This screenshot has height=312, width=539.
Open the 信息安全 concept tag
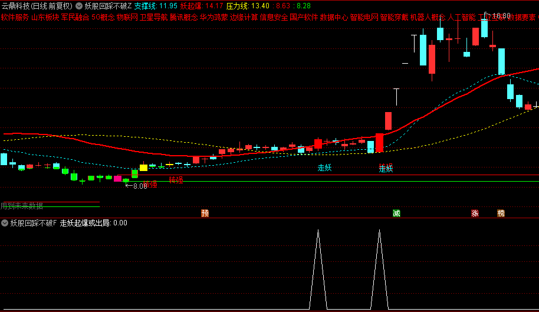(x=274, y=17)
